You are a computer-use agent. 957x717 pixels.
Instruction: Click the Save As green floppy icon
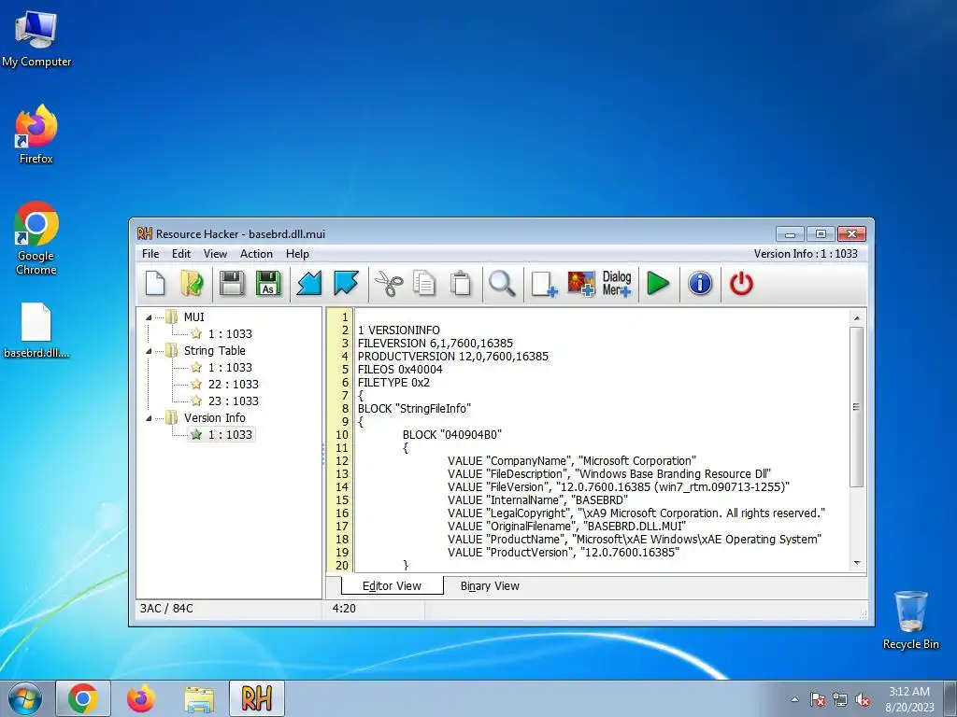point(268,284)
